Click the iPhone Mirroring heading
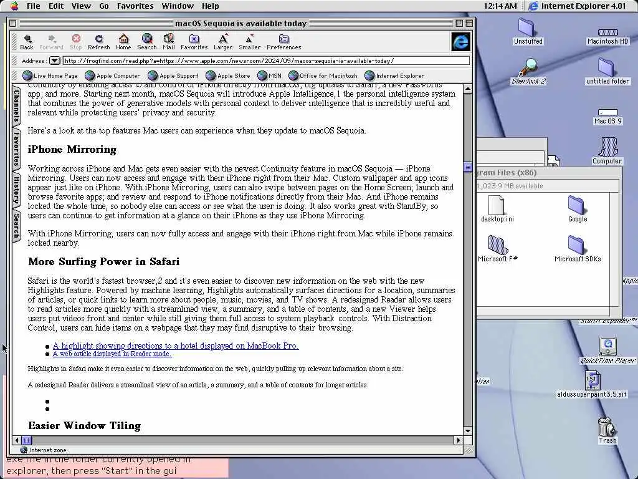 click(x=72, y=150)
